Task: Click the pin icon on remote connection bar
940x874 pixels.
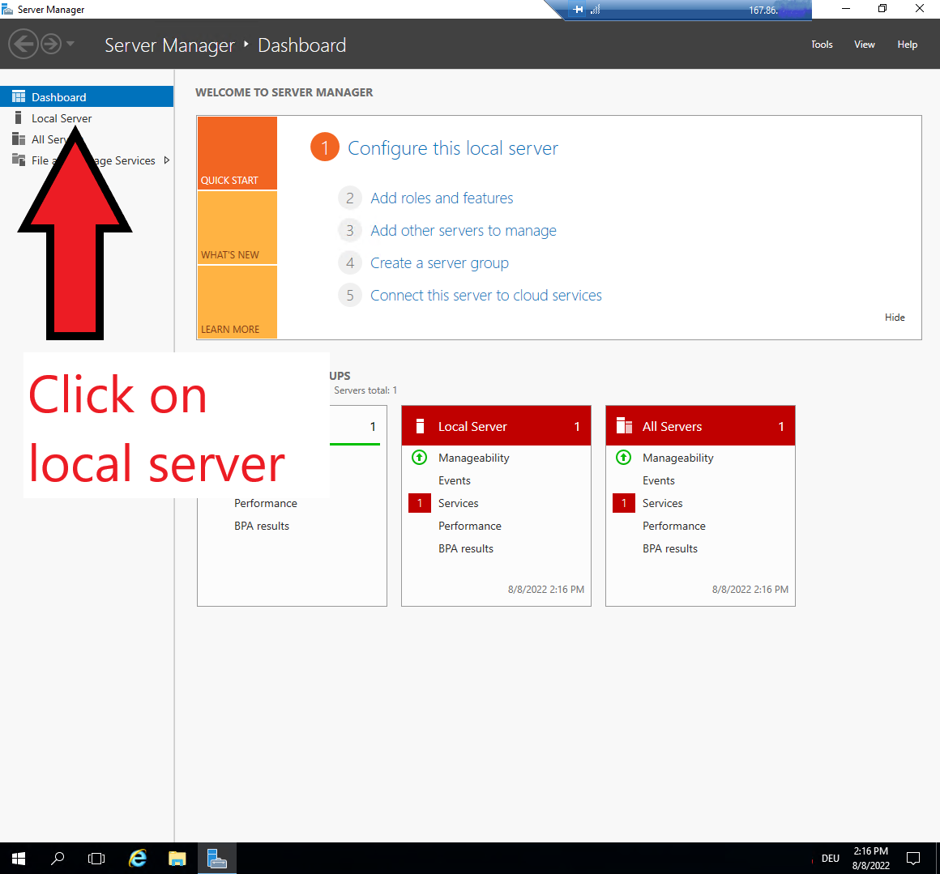Action: tap(578, 10)
